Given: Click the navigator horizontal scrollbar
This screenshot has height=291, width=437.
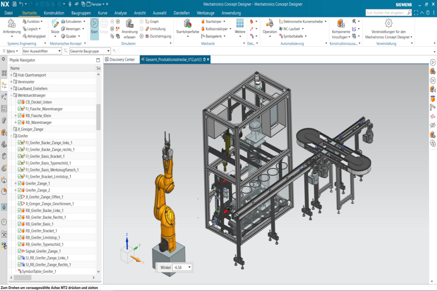Looking at the screenshot, I should coord(23,277).
